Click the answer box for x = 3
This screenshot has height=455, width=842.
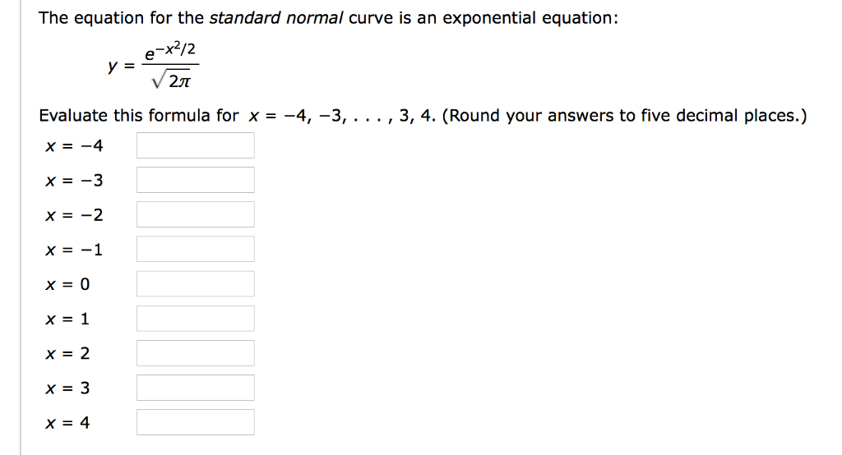click(196, 388)
